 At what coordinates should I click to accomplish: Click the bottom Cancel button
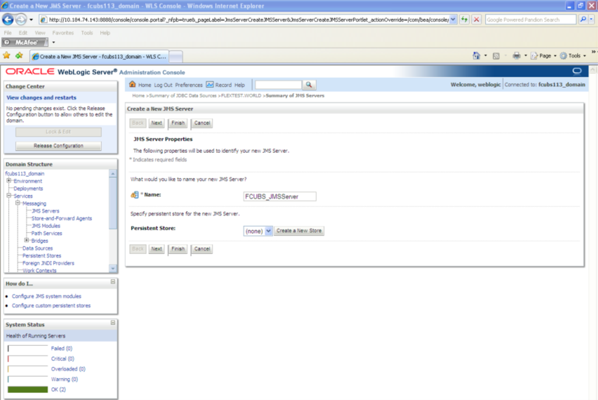[x=201, y=249]
